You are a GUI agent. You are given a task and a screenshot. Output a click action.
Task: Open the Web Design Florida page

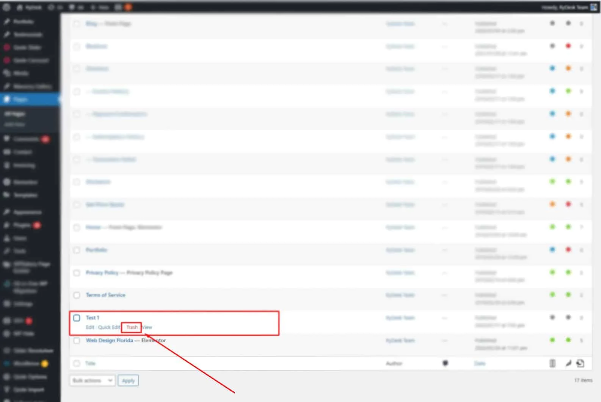pos(109,340)
